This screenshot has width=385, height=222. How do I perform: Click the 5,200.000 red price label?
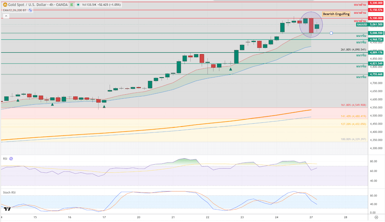[376, 3]
